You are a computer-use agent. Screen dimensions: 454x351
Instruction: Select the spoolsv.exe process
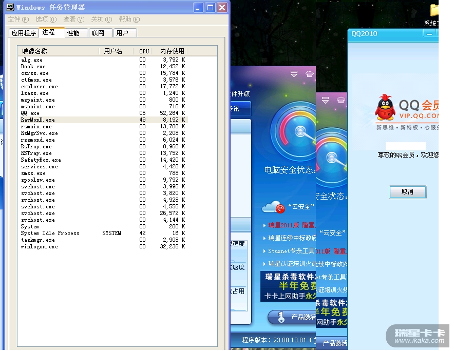click(x=103, y=180)
